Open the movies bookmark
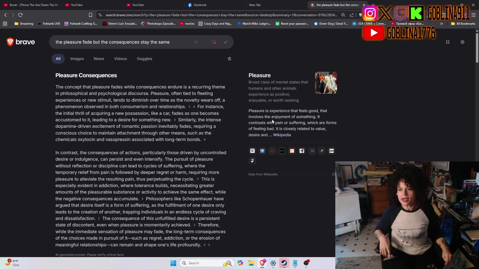The height and width of the screenshot is (269, 479). [x=187, y=24]
